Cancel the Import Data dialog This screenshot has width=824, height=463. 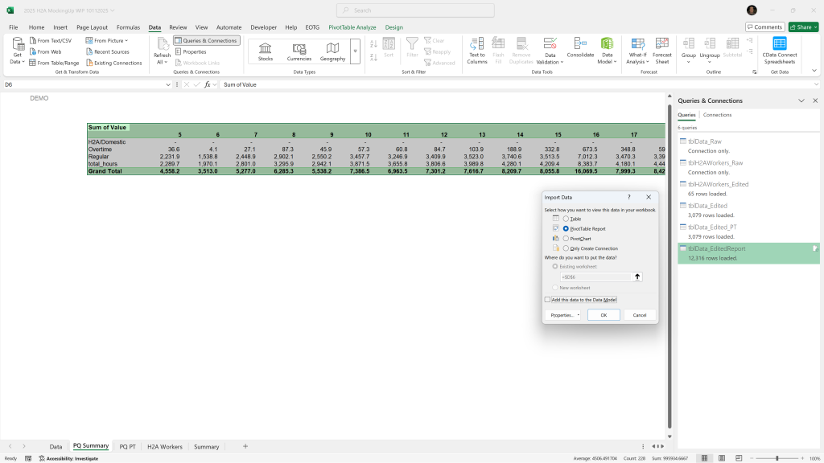click(640, 315)
